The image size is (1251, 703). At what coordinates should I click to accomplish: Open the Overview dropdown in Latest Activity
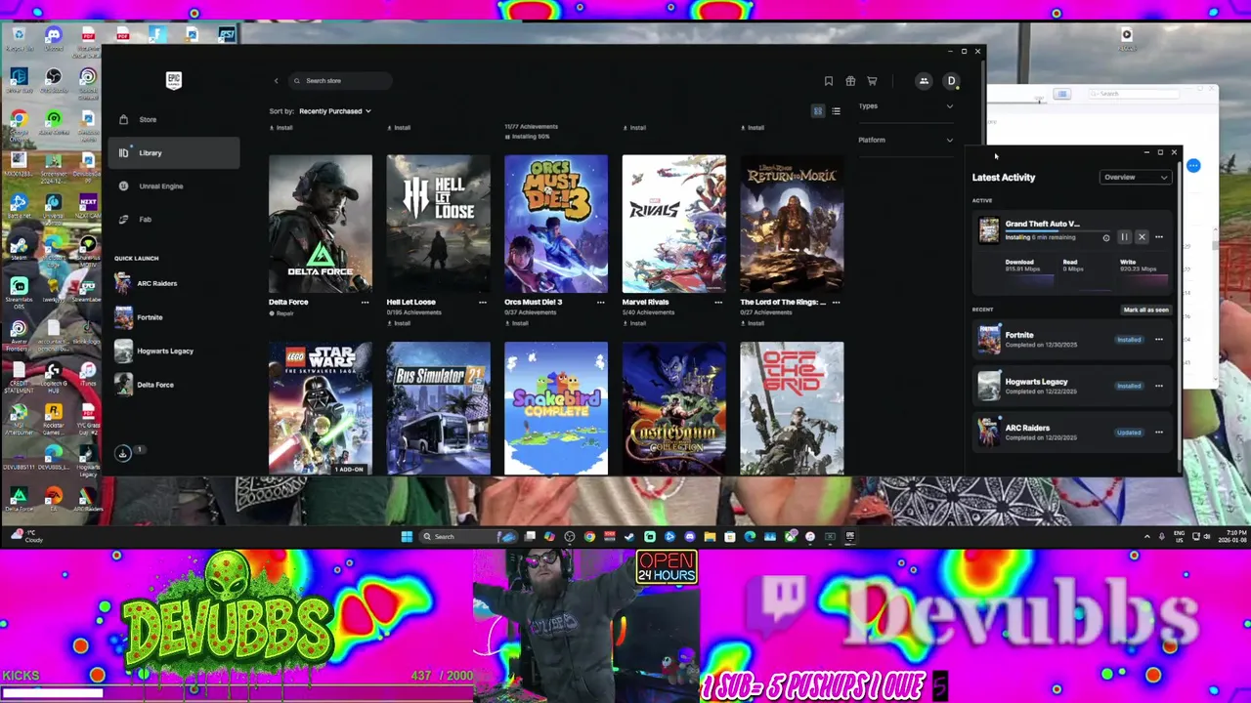(1135, 178)
